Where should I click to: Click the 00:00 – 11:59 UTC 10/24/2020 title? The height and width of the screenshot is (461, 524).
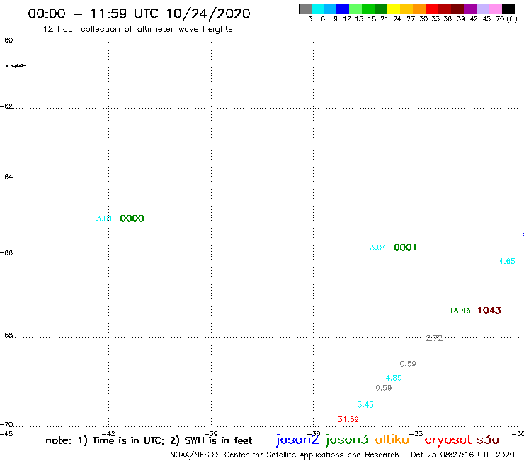[139, 13]
